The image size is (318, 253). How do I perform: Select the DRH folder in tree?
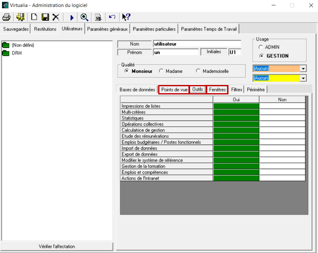pyautogui.click(x=16, y=53)
